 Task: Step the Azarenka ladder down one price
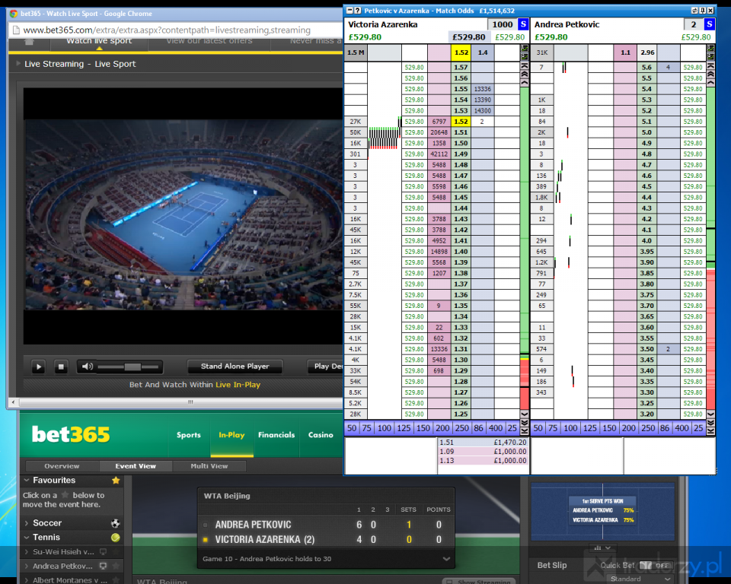525,414
